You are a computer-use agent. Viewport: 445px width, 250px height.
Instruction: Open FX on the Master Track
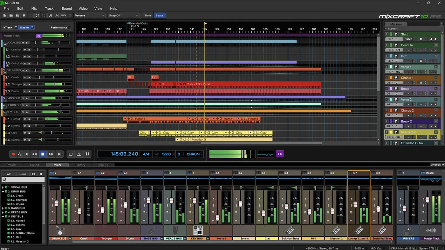38,36
